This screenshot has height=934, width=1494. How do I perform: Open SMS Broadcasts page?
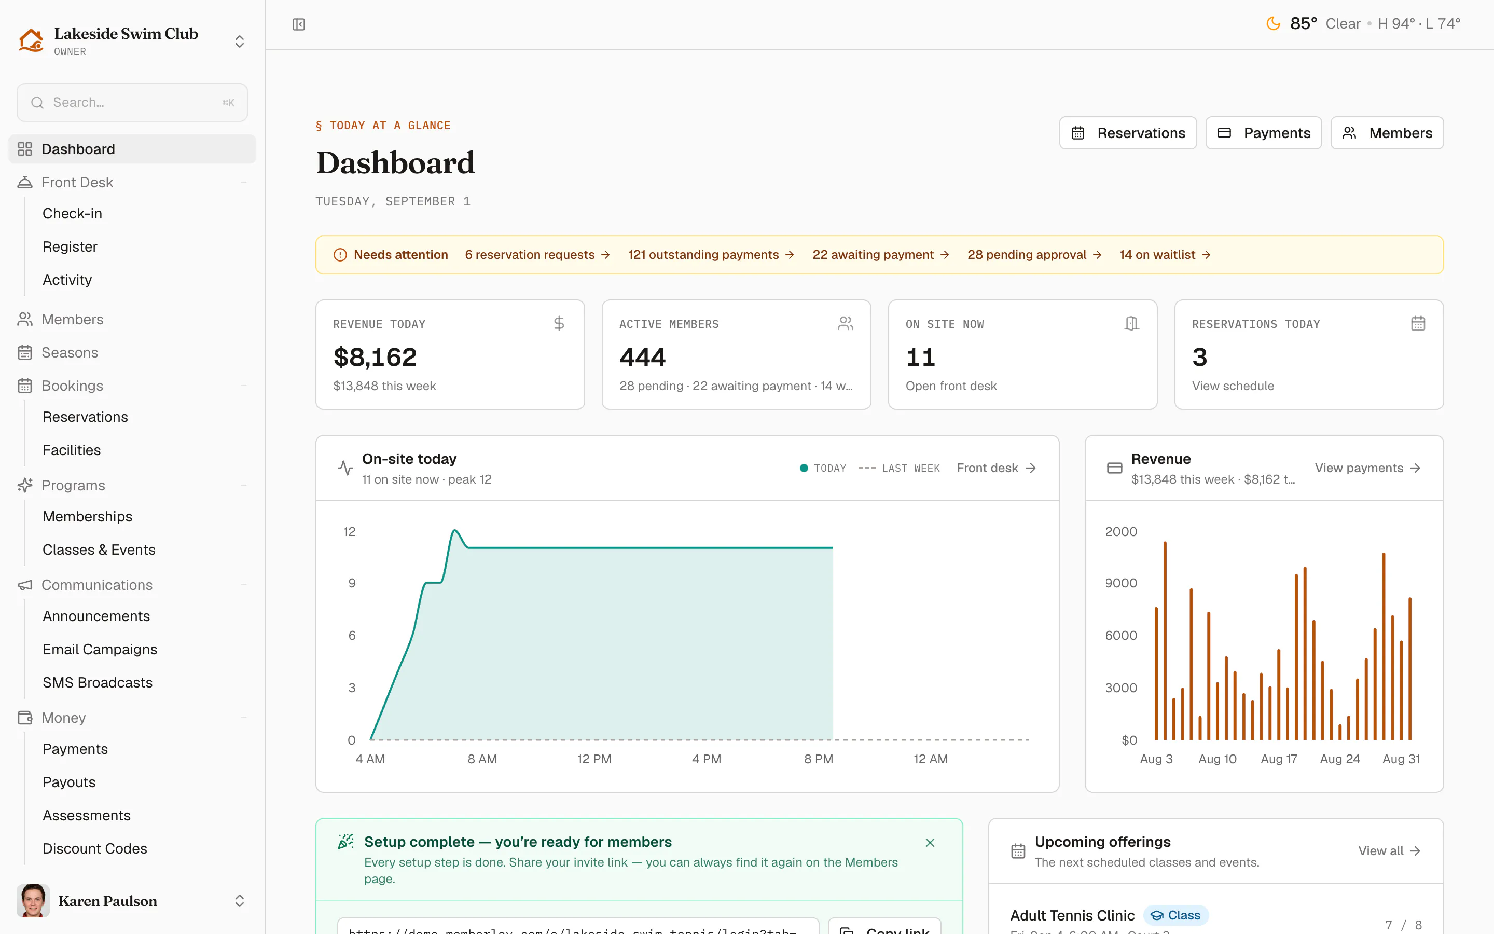pos(98,682)
